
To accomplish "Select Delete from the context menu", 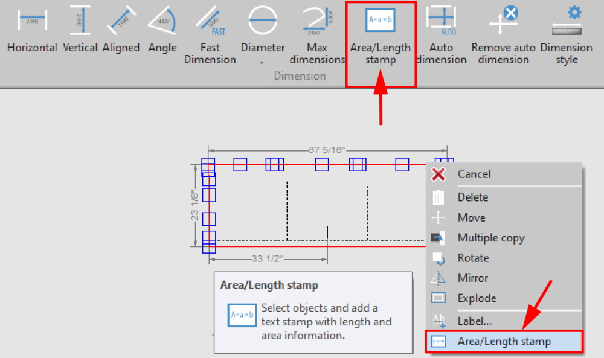I will click(x=472, y=197).
